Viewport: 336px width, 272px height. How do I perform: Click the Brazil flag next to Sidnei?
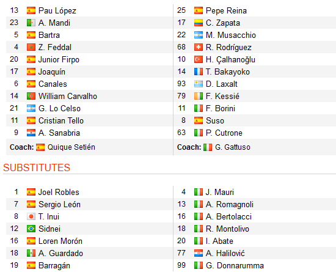click(31, 229)
